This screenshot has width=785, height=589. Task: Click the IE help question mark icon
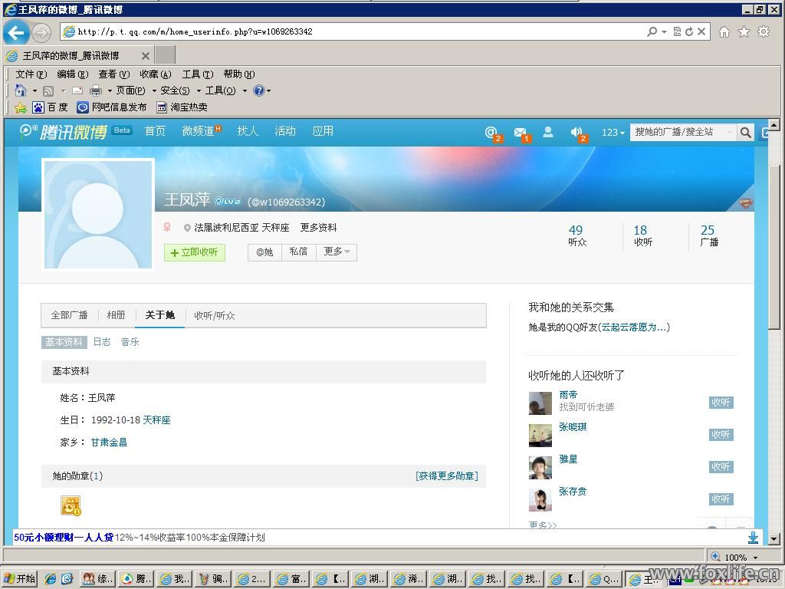point(259,90)
